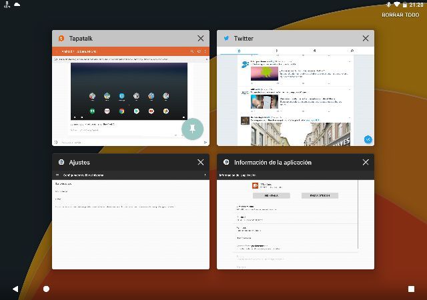Dismiss the Ajustes card using X
The width and height of the screenshot is (427, 300).
[x=201, y=163]
